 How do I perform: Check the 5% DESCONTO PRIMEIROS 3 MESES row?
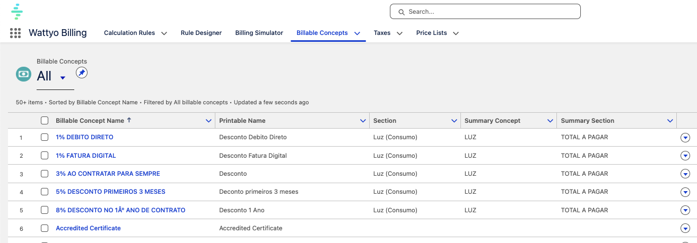tap(45, 192)
